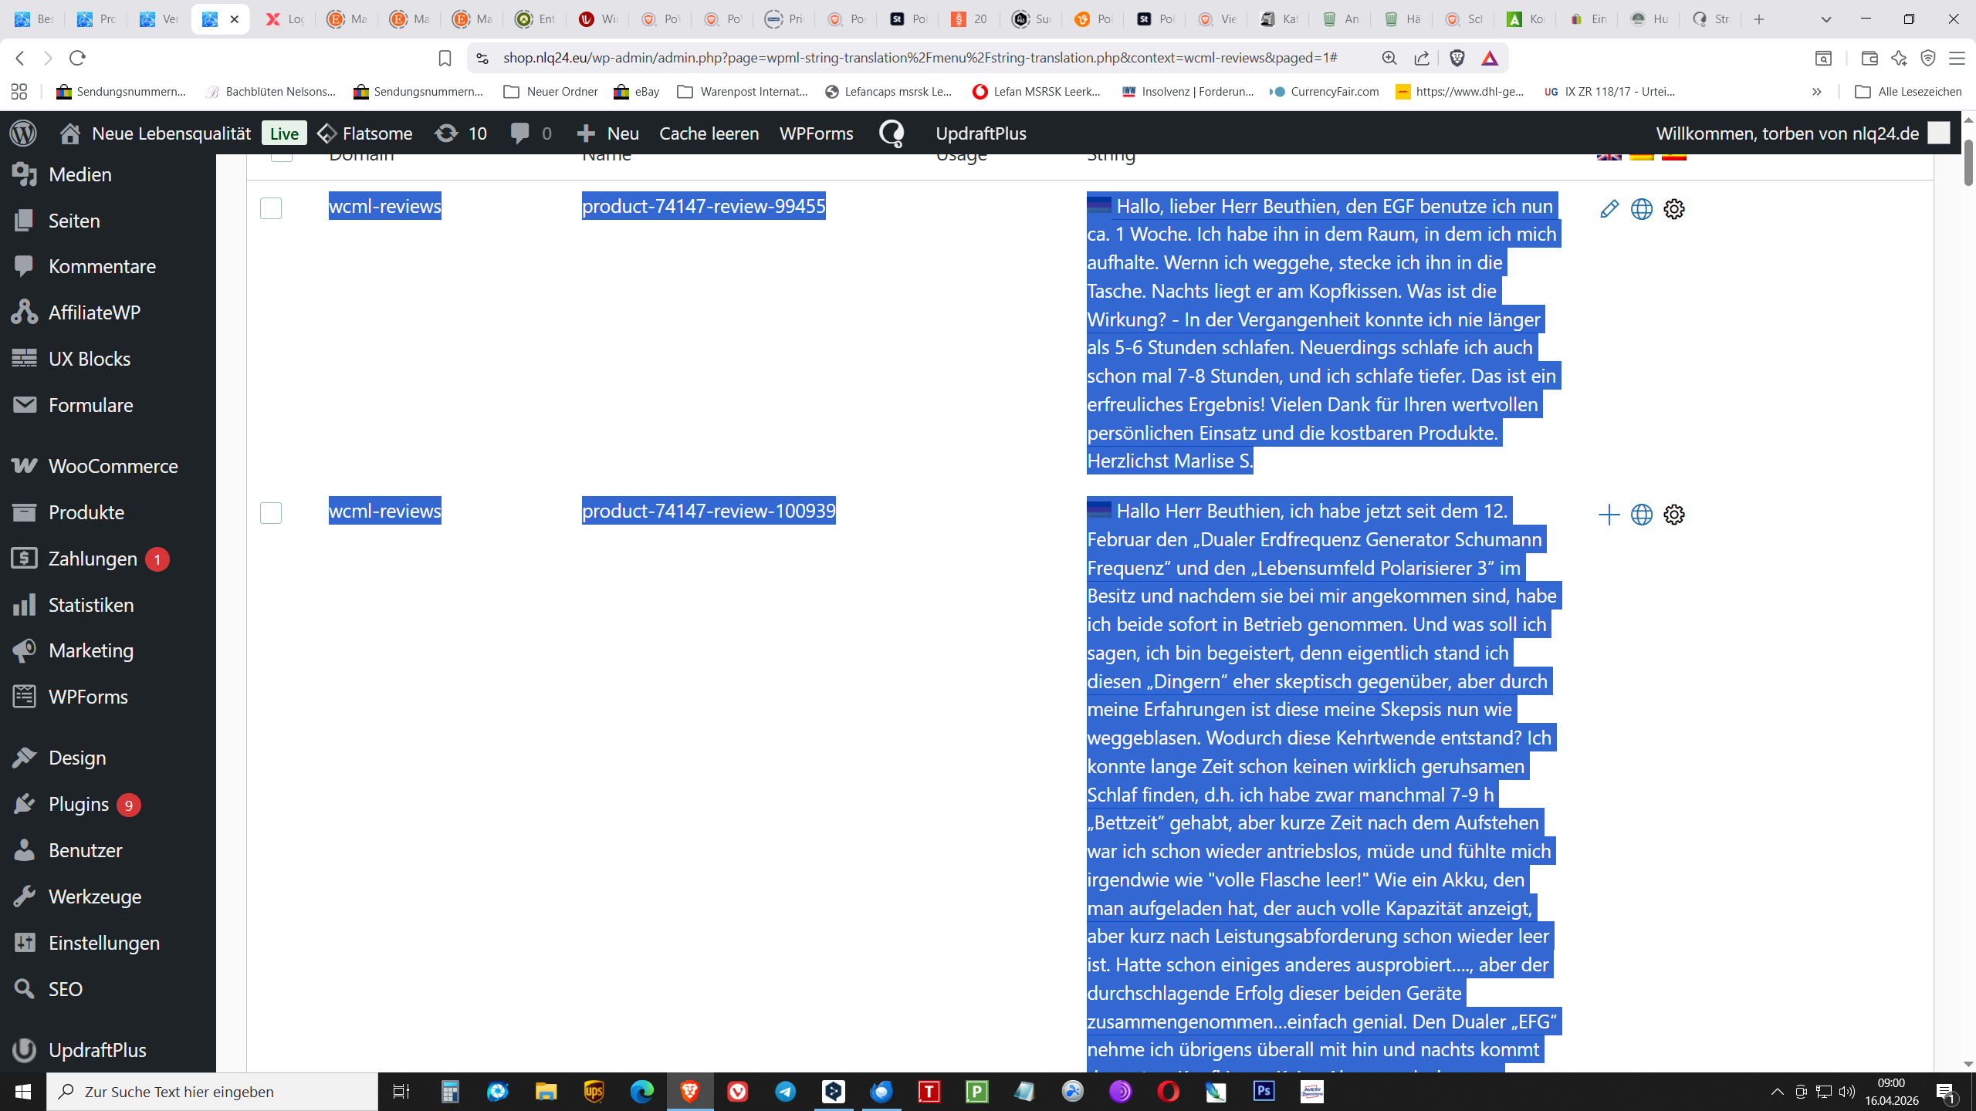The image size is (1976, 1111).
Task: Click UpdraftPlus link in admin bar
Action: click(x=980, y=133)
